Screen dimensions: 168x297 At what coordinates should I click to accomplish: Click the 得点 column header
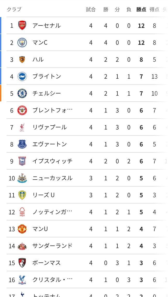click(154, 10)
